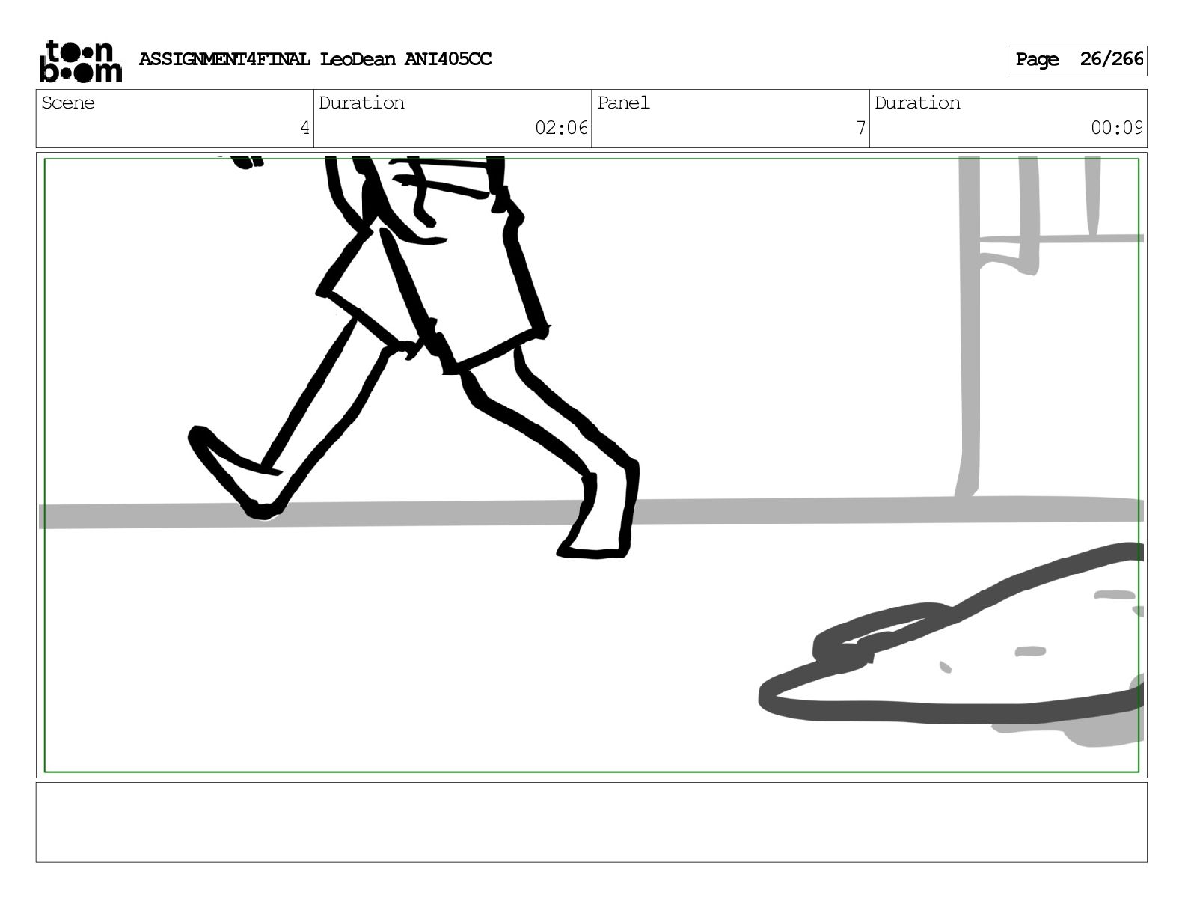The height and width of the screenshot is (916, 1185).
Task: Click the 'Panel' header label
Action: [x=623, y=103]
